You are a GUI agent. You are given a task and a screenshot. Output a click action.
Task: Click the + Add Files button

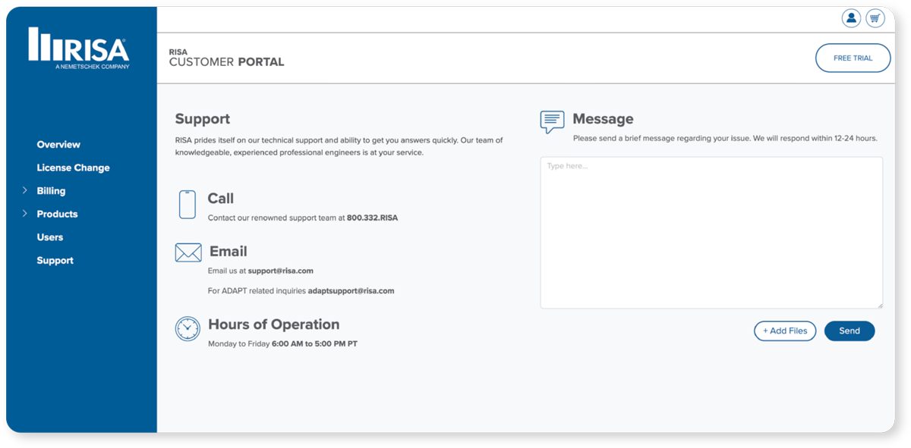tap(785, 331)
